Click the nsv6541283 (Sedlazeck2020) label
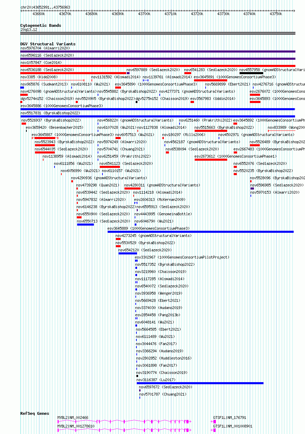This screenshot has height=434, width=305. (x=211, y=70)
